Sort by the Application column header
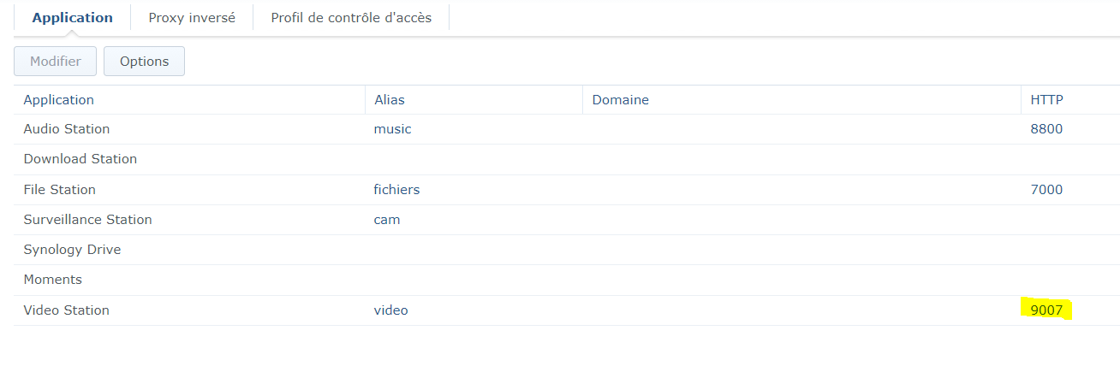Image resolution: width=1120 pixels, height=378 pixels. coord(59,100)
